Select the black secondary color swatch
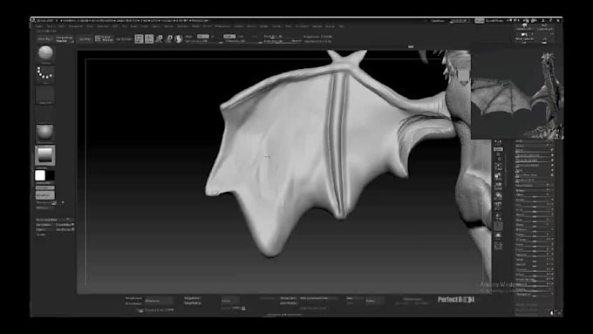593x334 pixels. (x=50, y=175)
